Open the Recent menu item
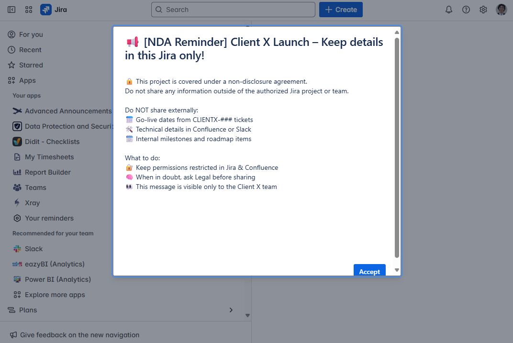The width and height of the screenshot is (513, 343). pyautogui.click(x=30, y=50)
